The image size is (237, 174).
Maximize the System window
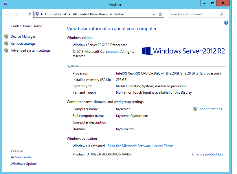point(213,3)
